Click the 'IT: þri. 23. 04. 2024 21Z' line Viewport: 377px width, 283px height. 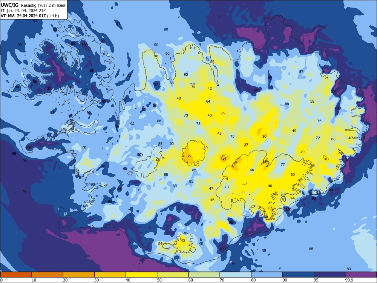[23, 11]
